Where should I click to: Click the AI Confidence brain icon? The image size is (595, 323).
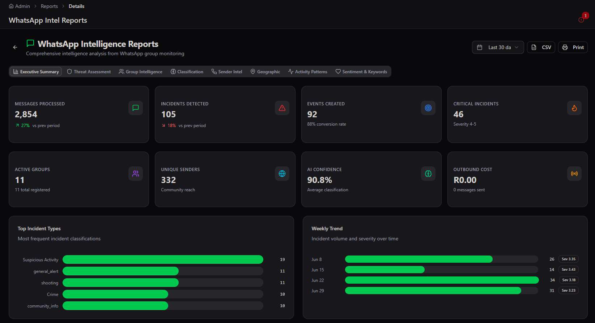(x=428, y=174)
